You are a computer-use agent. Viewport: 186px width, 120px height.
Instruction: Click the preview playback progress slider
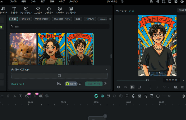point(136,80)
